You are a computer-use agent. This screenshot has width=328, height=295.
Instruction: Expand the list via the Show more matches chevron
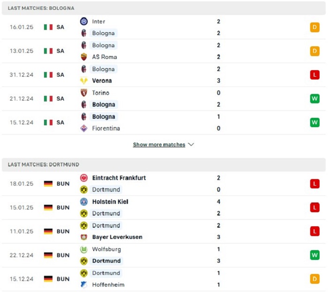[x=191, y=144]
